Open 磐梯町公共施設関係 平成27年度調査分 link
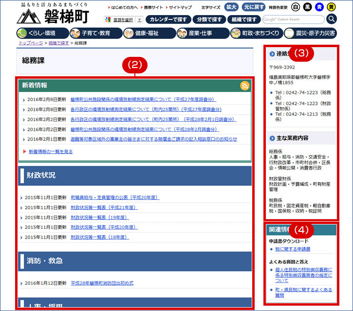This screenshot has width=353, height=311. 144,99
